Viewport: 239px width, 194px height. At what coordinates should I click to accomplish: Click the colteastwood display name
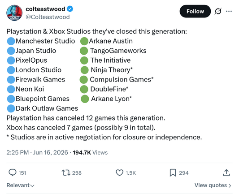45,9
